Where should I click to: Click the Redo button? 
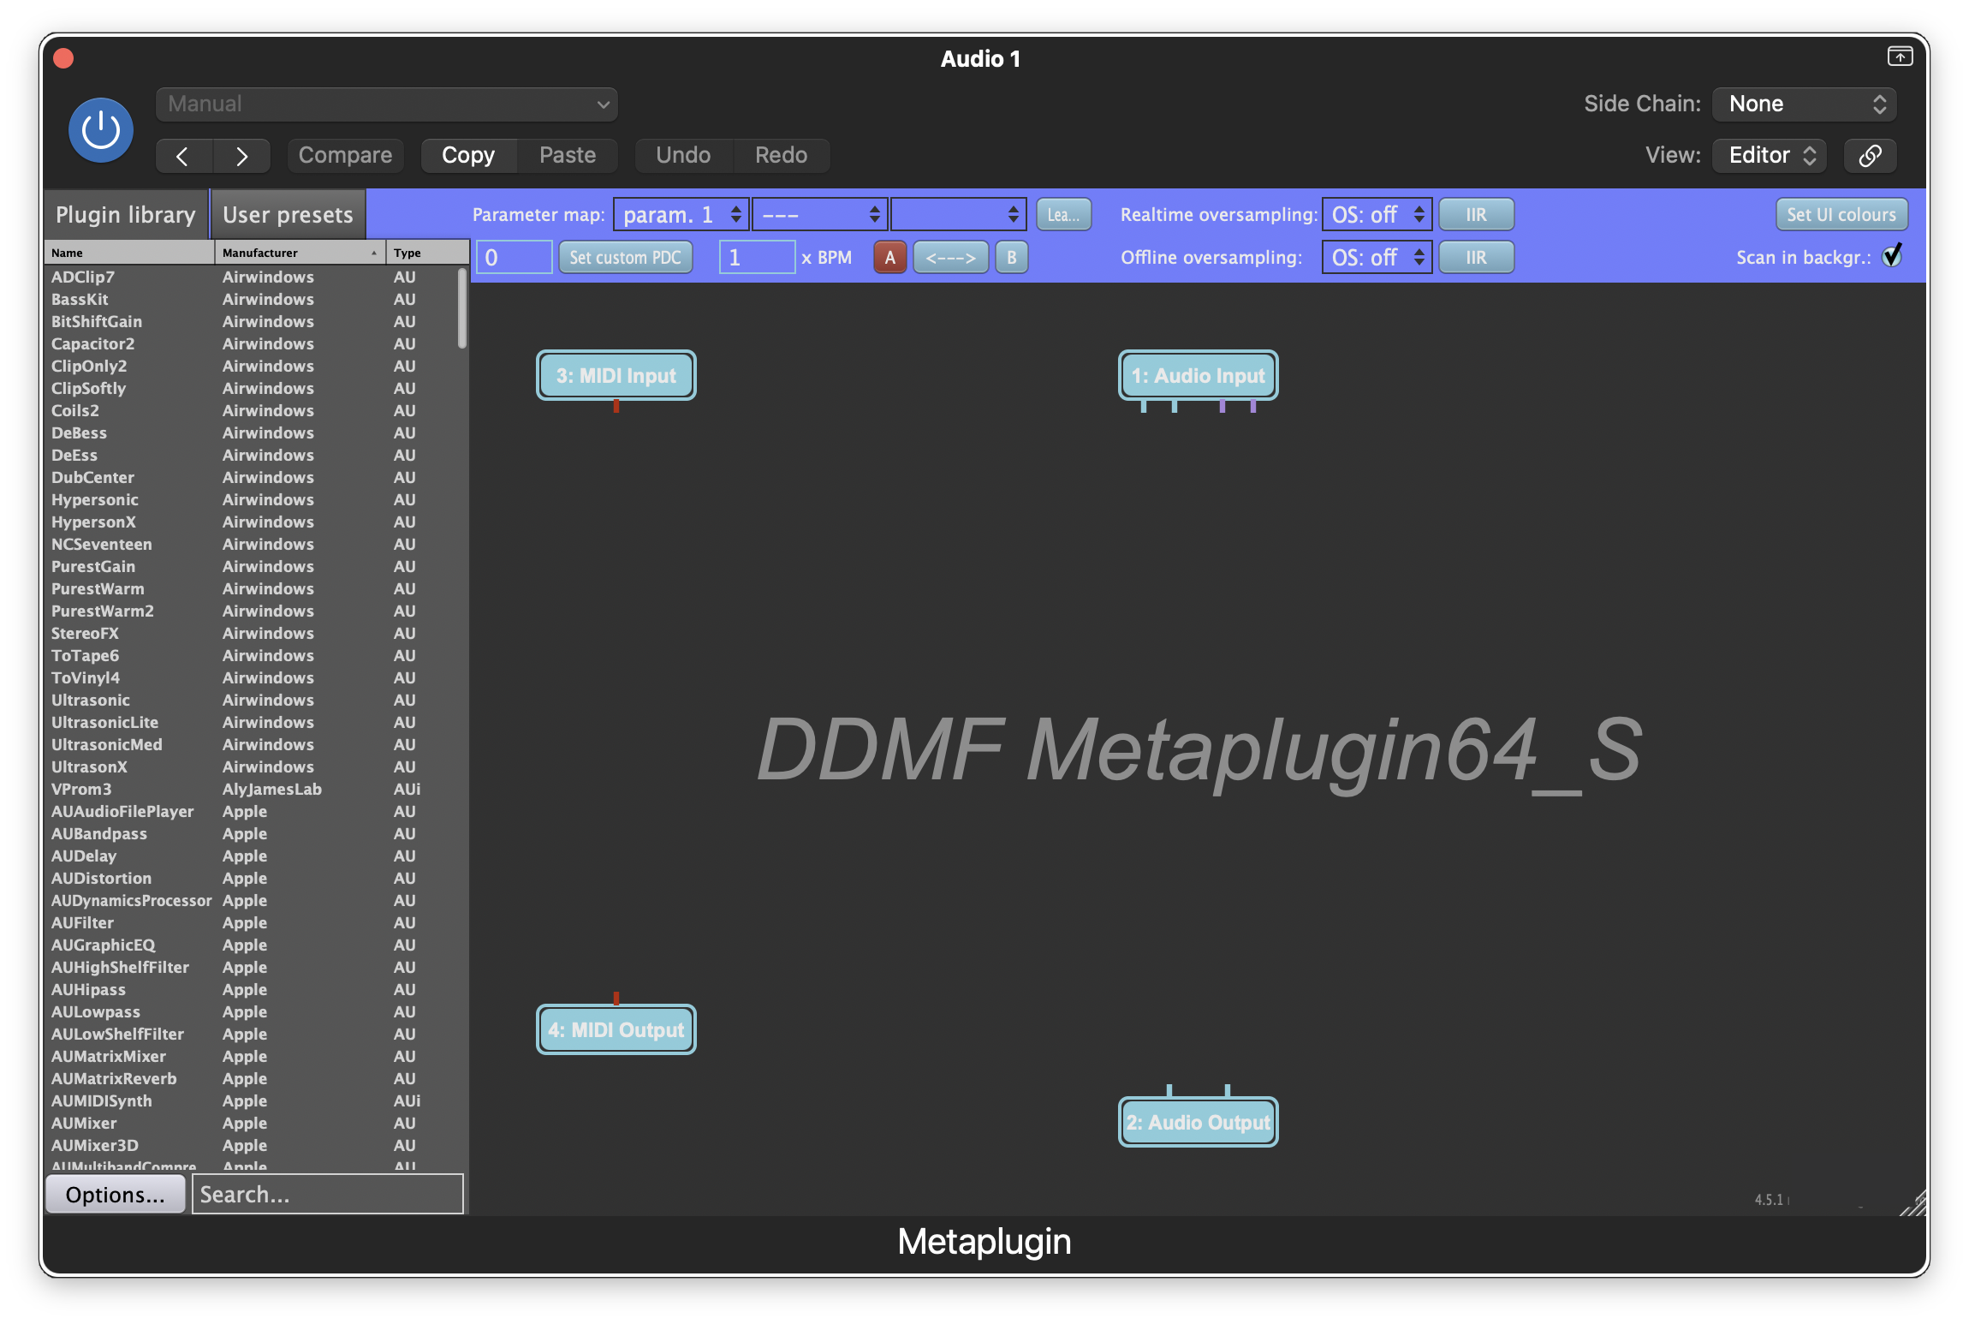tap(782, 155)
